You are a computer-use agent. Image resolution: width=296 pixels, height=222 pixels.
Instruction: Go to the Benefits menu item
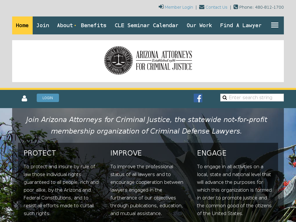pyautogui.click(x=94, y=25)
